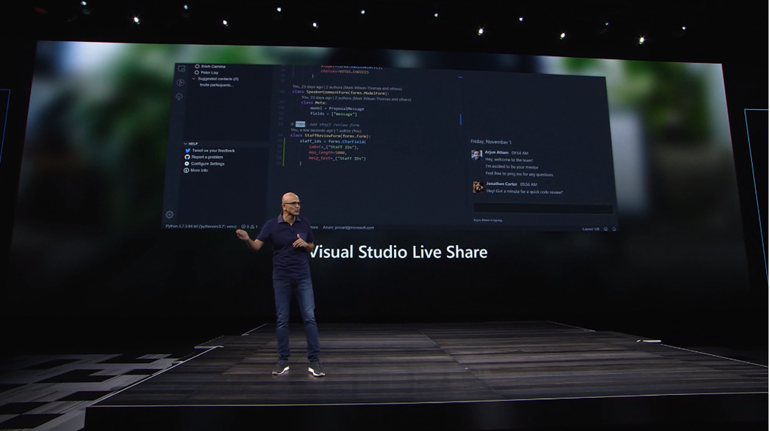Click Arjun Attam's avatar in chat

pos(477,155)
